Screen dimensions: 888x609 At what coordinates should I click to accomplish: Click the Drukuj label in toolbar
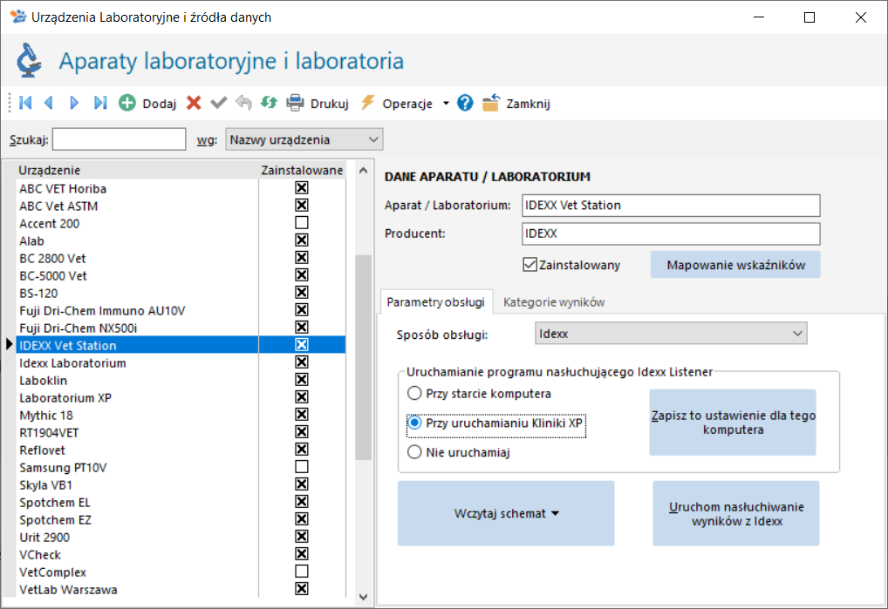(329, 104)
